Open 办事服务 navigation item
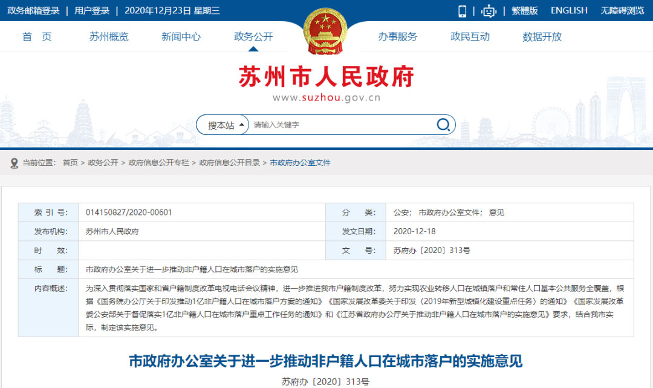Viewport: 653px width, 388px height. (x=398, y=37)
